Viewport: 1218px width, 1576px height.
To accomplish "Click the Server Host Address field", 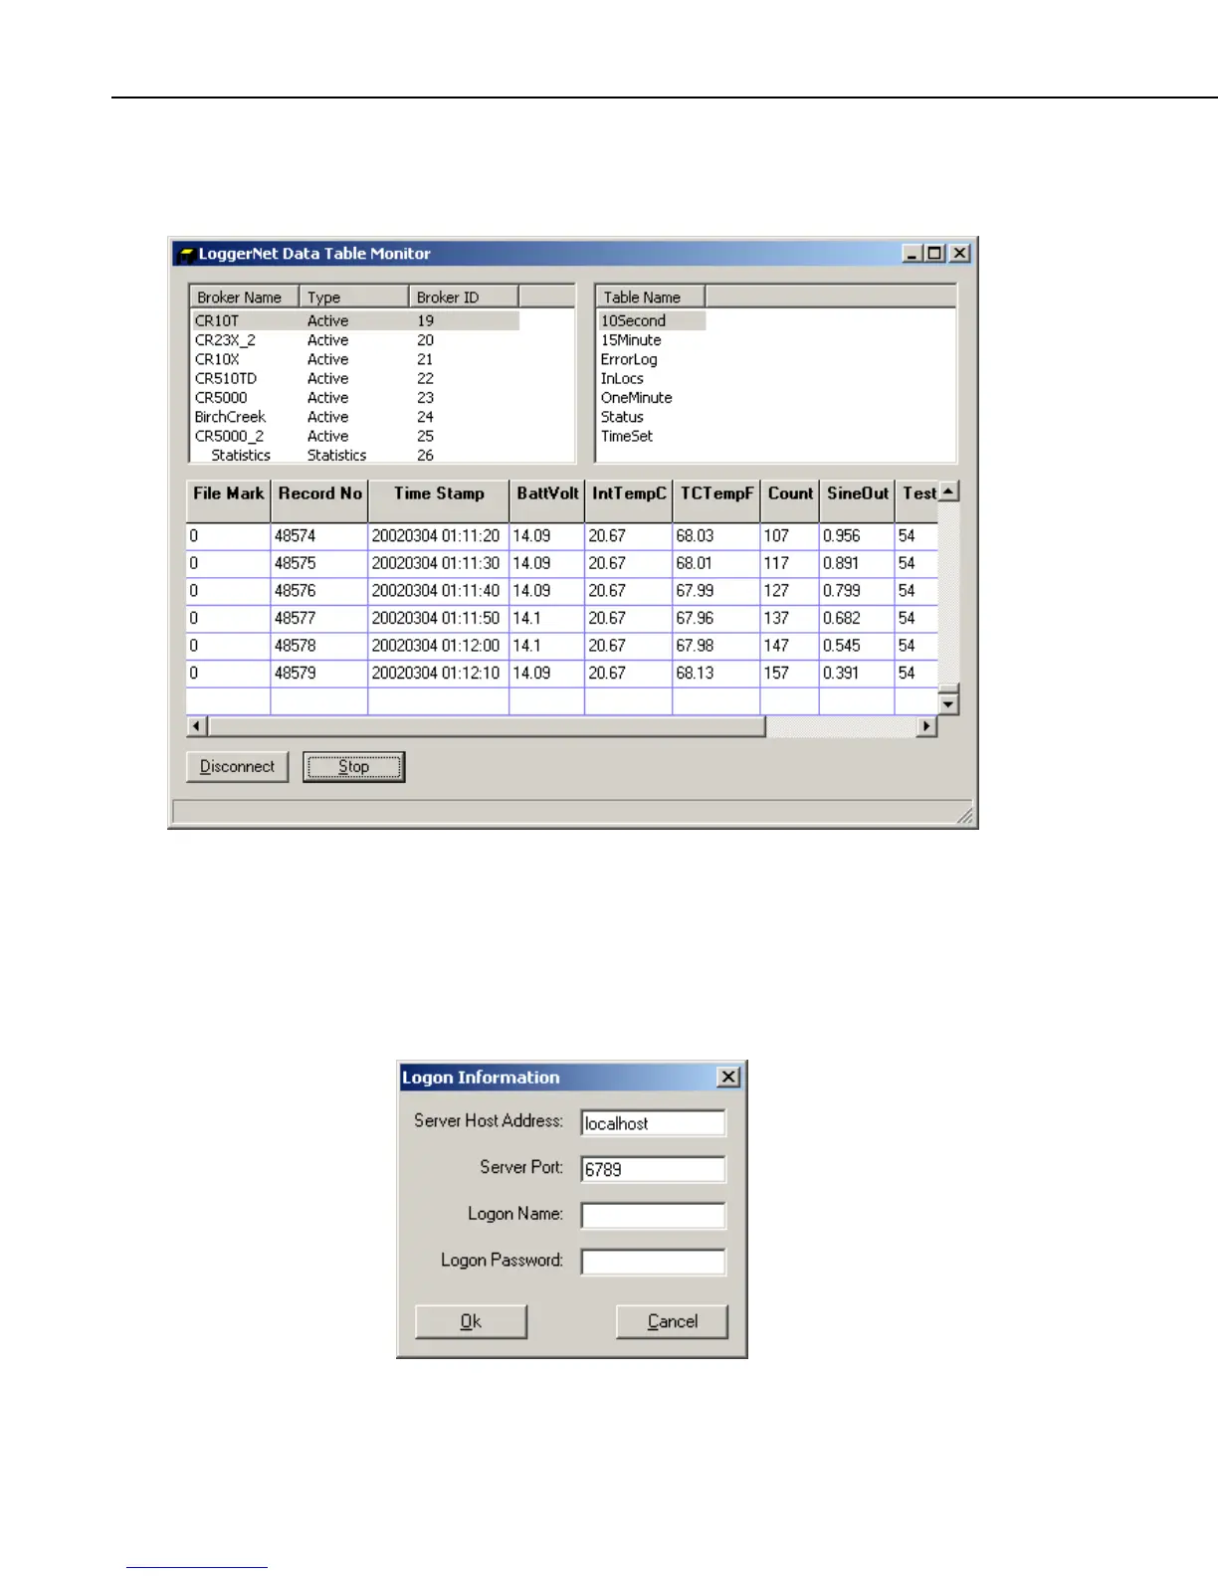I will 653,1123.
